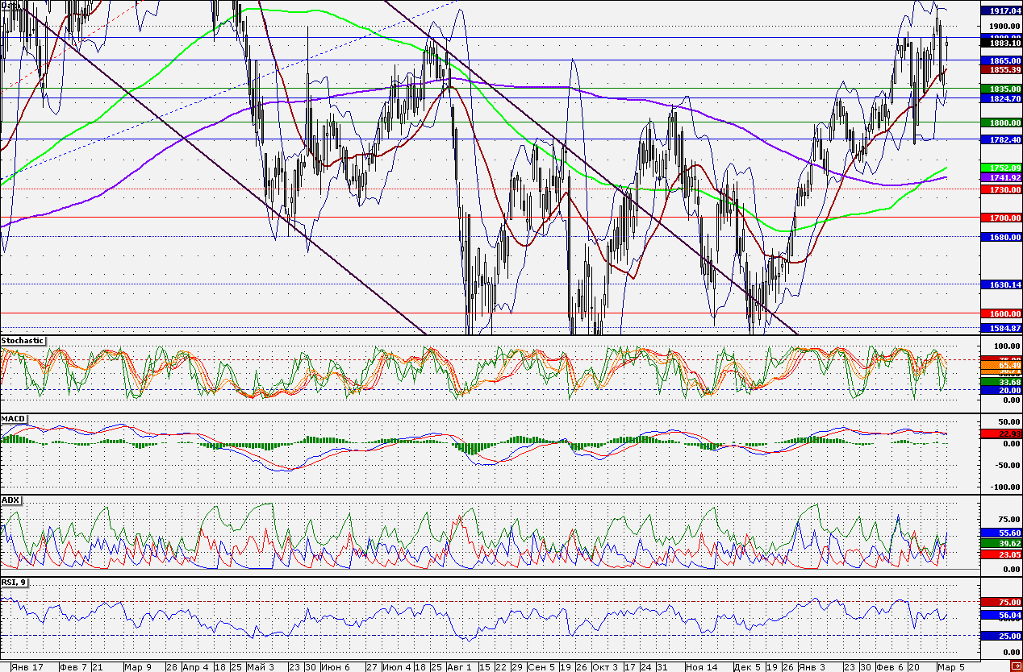Image resolution: width=1023 pixels, height=672 pixels.
Task: Select the MACD indicator panel label
Action: click(x=14, y=419)
